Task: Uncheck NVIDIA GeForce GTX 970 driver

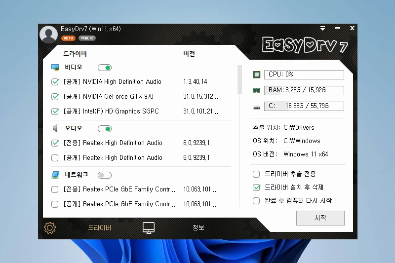Action: [x=55, y=97]
